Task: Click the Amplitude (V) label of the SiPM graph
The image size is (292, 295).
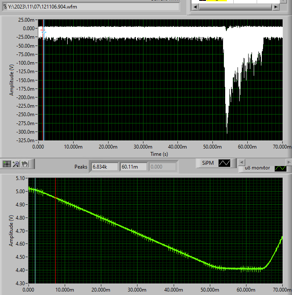Action: 11,80
